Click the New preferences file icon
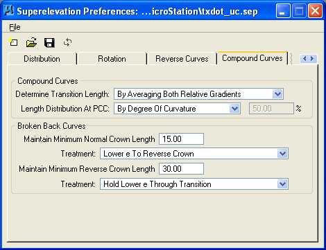 (14, 42)
